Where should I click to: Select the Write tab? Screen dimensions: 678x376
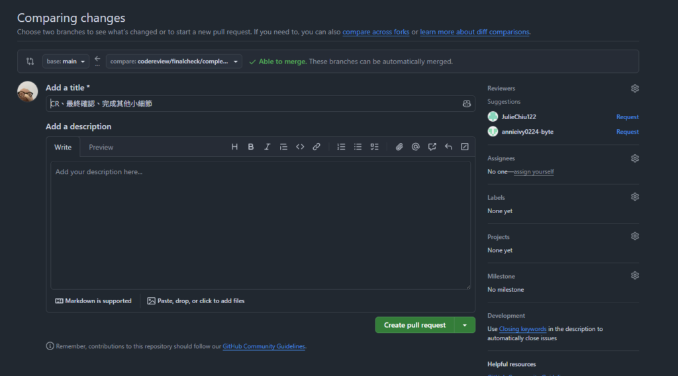tap(63, 148)
